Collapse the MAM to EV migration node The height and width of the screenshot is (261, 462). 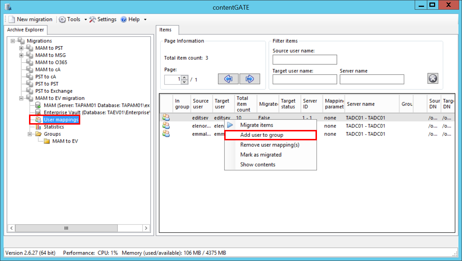pos(21,98)
